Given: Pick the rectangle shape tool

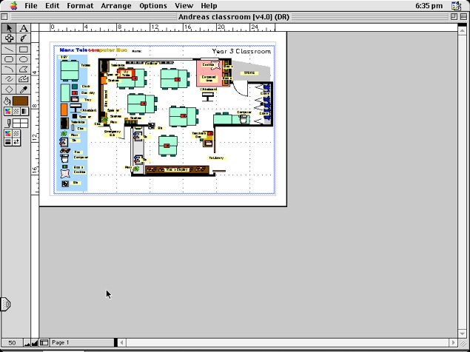Looking at the screenshot, I should coord(24,50).
